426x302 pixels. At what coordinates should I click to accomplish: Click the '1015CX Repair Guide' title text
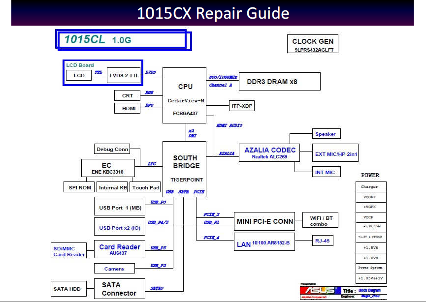(x=213, y=13)
